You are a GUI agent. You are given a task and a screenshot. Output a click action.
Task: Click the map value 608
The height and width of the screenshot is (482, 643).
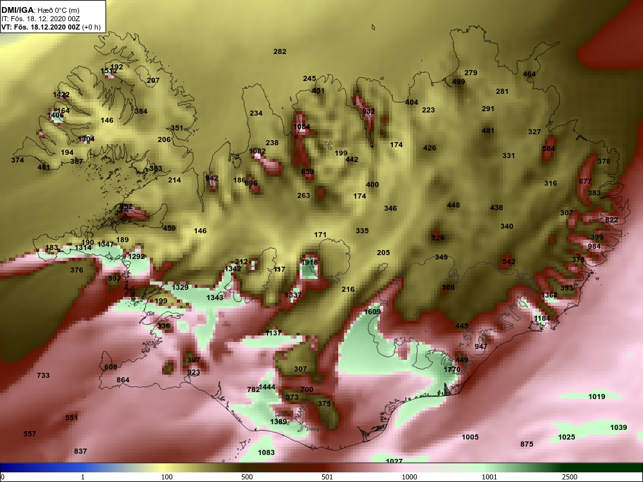click(x=111, y=367)
